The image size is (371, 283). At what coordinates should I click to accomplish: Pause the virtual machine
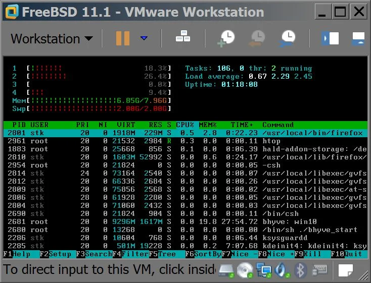pos(122,38)
